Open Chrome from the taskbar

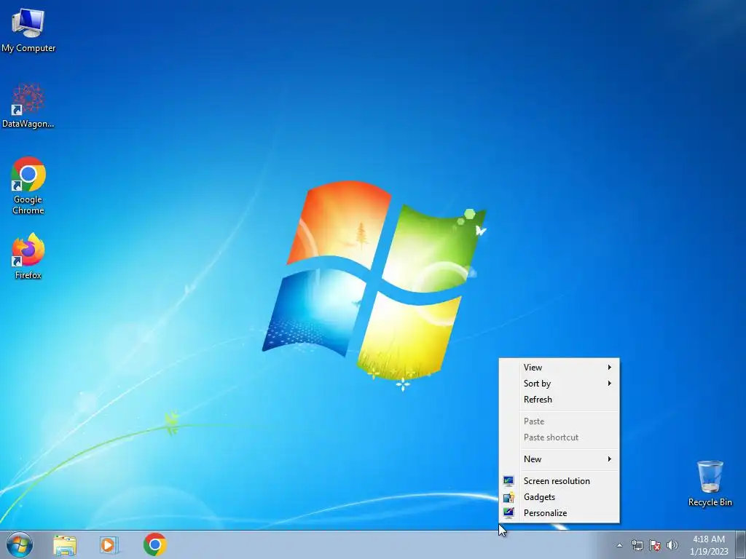(x=154, y=544)
